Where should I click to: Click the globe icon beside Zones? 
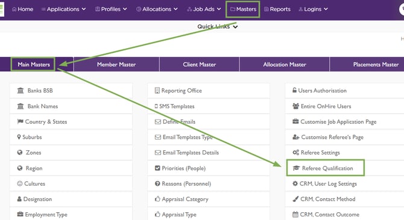20,152
